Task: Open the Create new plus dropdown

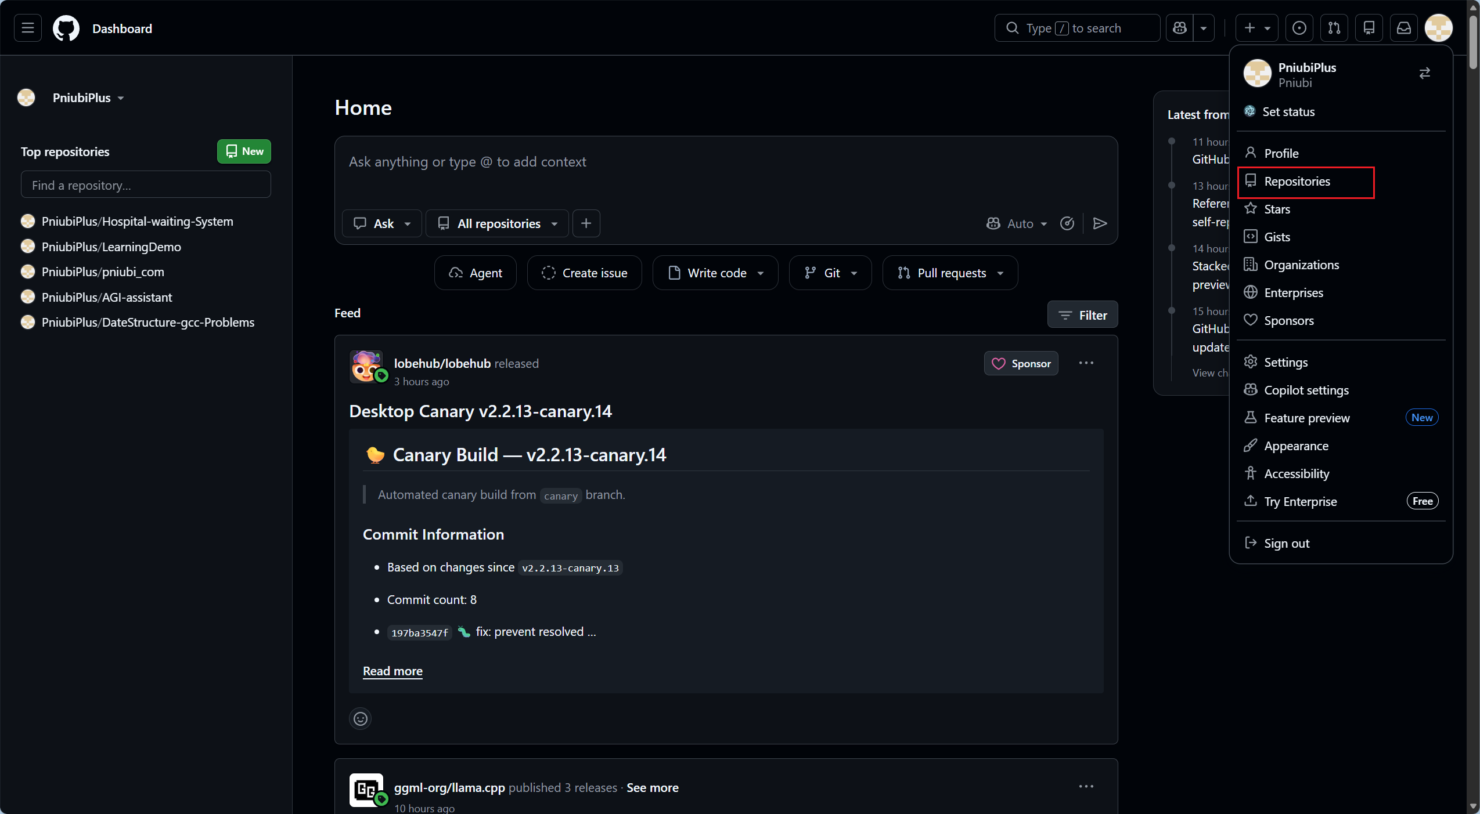Action: click(1257, 28)
